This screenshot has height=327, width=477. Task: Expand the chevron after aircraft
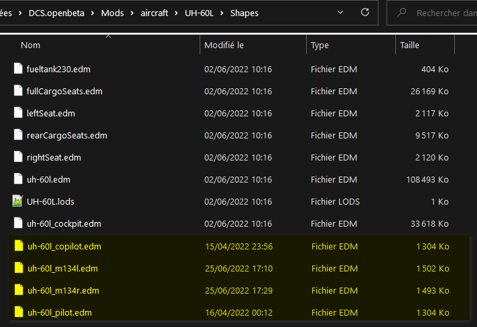(176, 13)
